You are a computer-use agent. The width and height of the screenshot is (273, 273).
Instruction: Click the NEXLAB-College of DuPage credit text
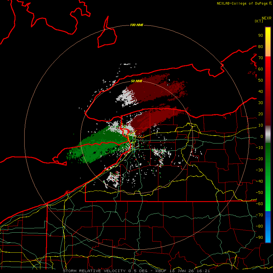(244, 3)
